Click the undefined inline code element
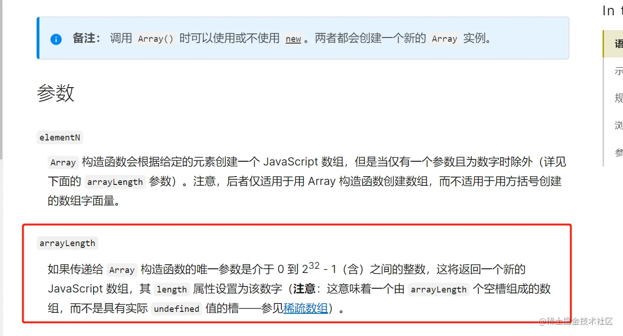 pyautogui.click(x=176, y=309)
